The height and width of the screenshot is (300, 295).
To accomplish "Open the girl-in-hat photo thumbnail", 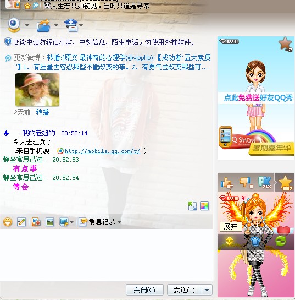I will click(37, 90).
